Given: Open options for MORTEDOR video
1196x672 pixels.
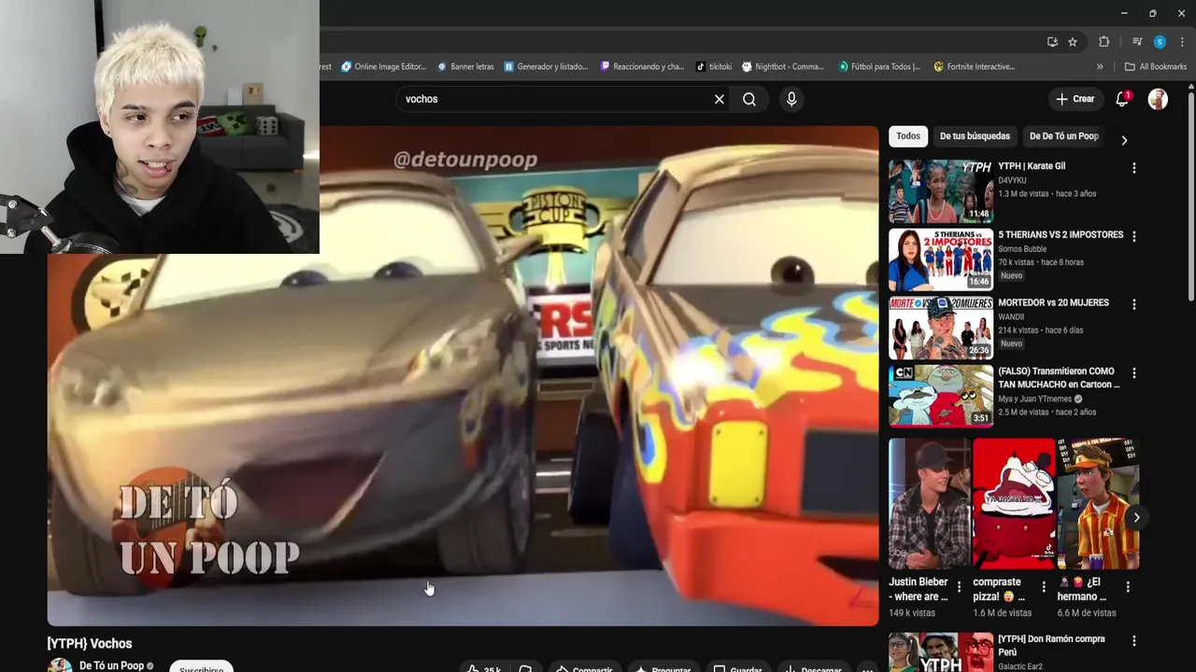Looking at the screenshot, I should pyautogui.click(x=1134, y=304).
